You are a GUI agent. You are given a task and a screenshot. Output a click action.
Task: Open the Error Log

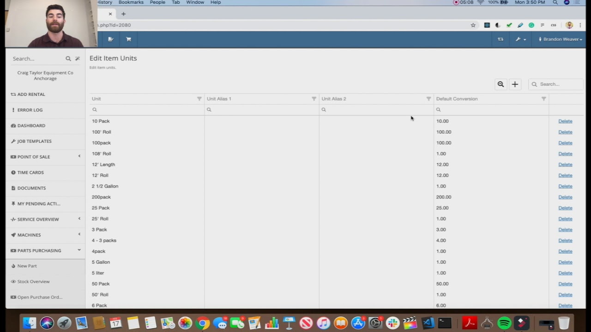(x=30, y=110)
